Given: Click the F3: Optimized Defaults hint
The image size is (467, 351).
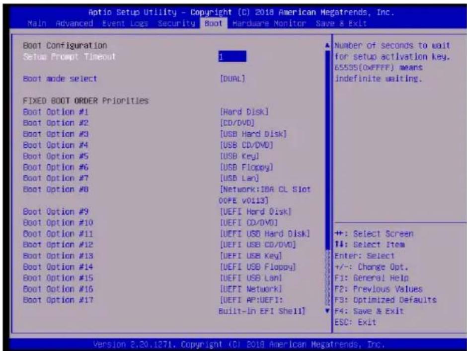Looking at the screenshot, I should tap(386, 300).
